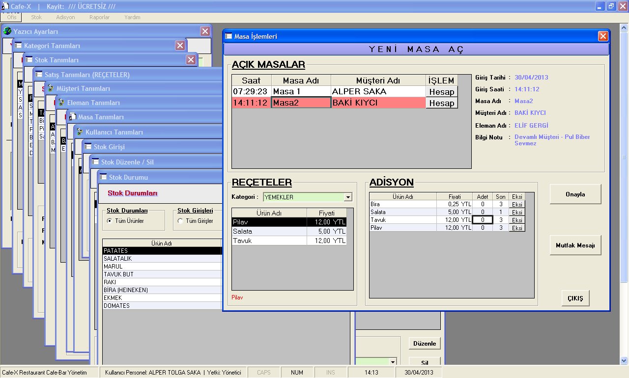Open the Adisyon menu

click(x=65, y=17)
